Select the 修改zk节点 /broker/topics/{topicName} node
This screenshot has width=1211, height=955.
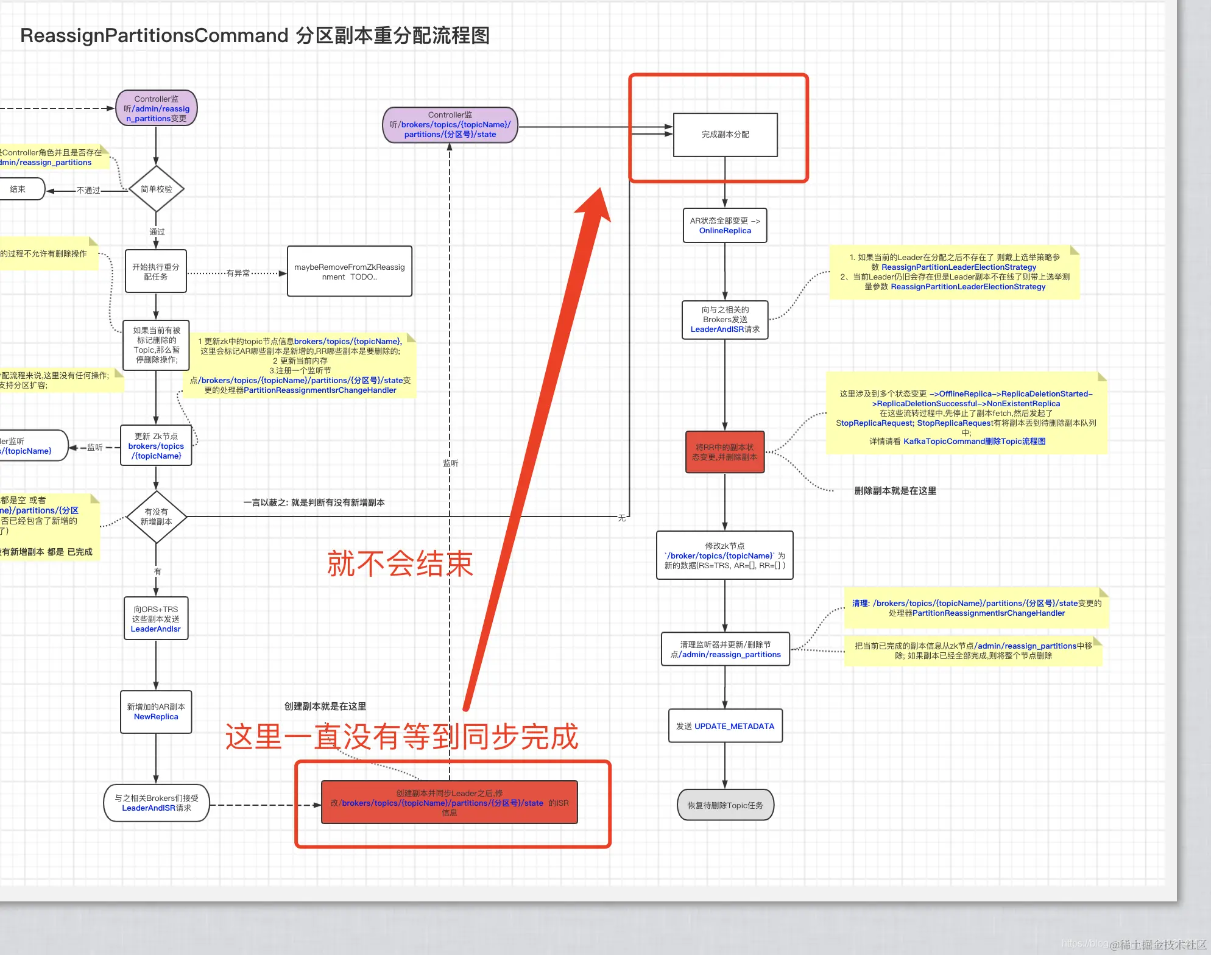[x=724, y=555]
